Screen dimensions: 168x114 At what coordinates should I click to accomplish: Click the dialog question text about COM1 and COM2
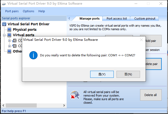tap(87, 55)
